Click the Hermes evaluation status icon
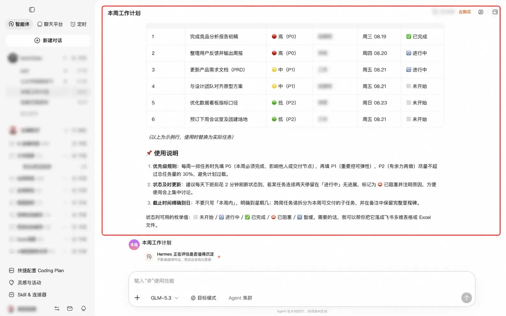 149,256
